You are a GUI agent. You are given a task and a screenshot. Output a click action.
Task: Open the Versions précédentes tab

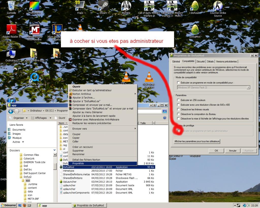[226, 61]
